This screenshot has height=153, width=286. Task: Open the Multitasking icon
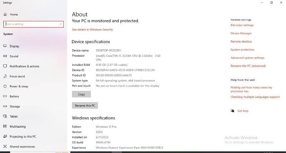tap(5, 127)
